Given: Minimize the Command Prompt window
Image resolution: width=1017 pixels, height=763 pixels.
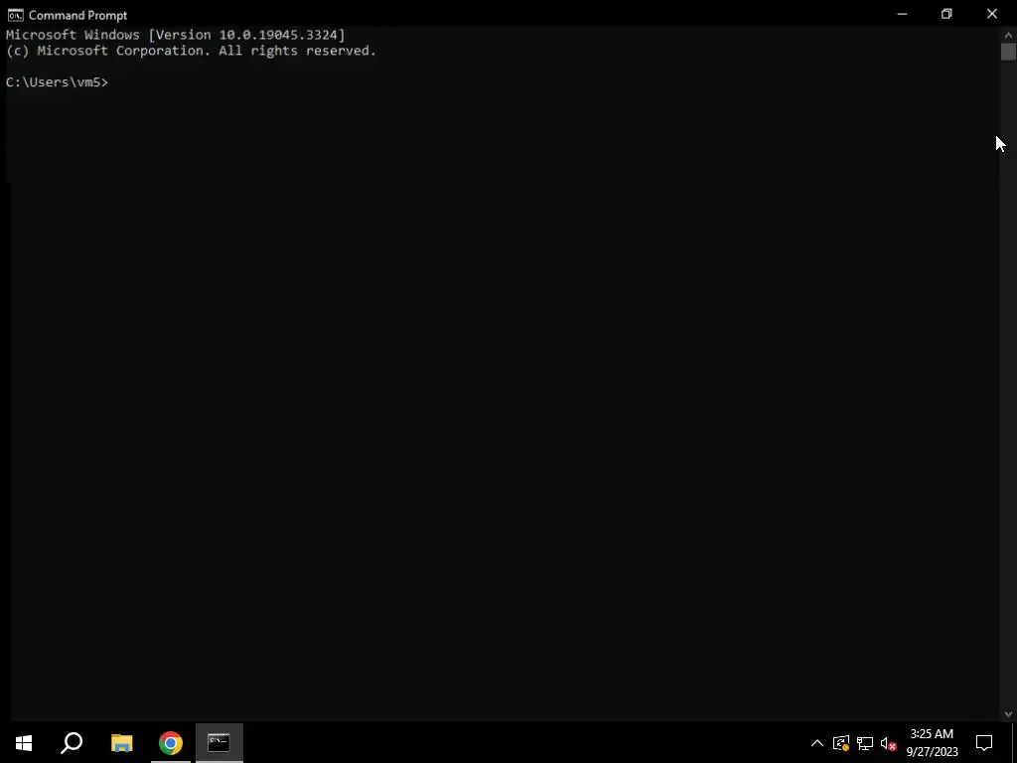Looking at the screenshot, I should [902, 14].
